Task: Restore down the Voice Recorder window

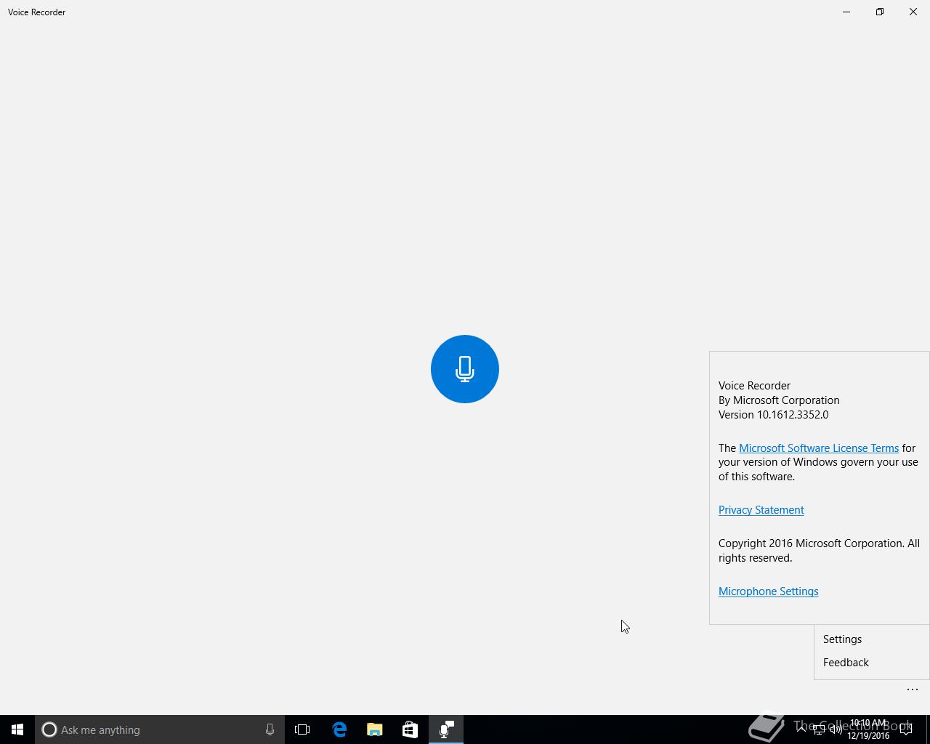Action: pos(880,12)
